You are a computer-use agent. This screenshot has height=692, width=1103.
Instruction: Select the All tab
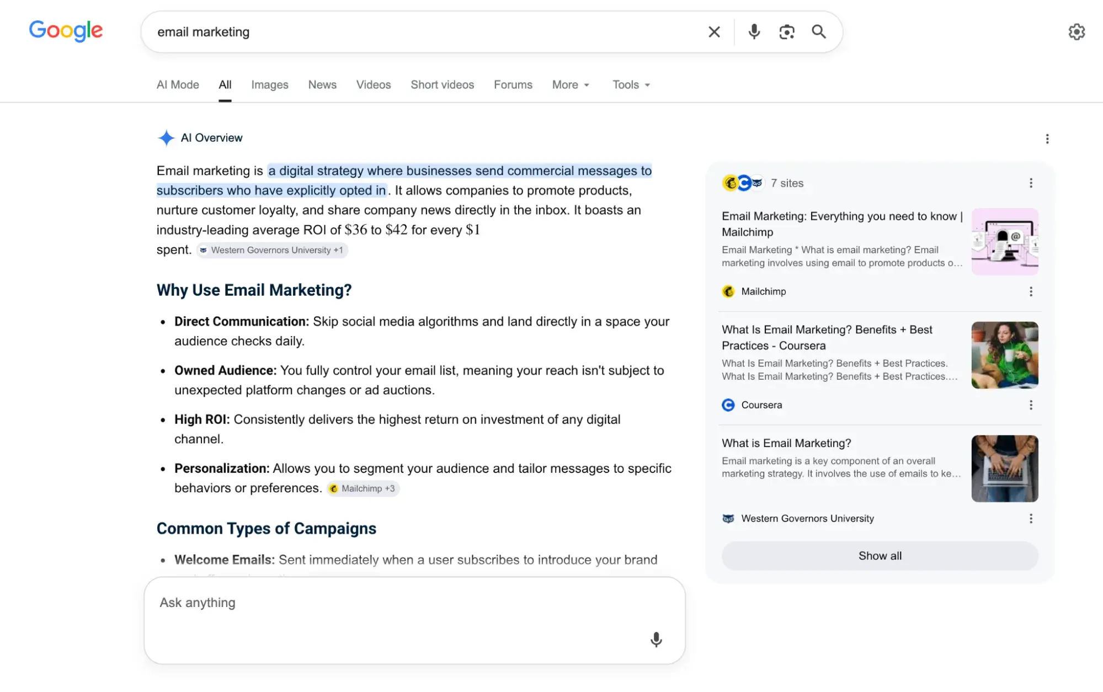tap(225, 85)
